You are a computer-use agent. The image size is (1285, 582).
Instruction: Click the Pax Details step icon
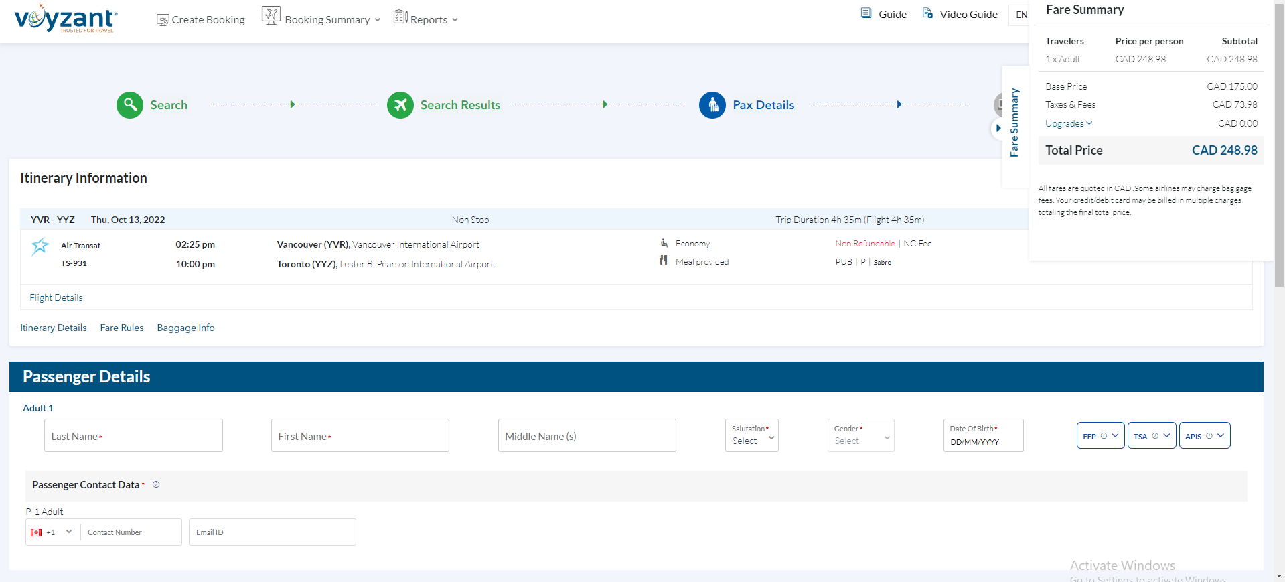click(x=712, y=105)
